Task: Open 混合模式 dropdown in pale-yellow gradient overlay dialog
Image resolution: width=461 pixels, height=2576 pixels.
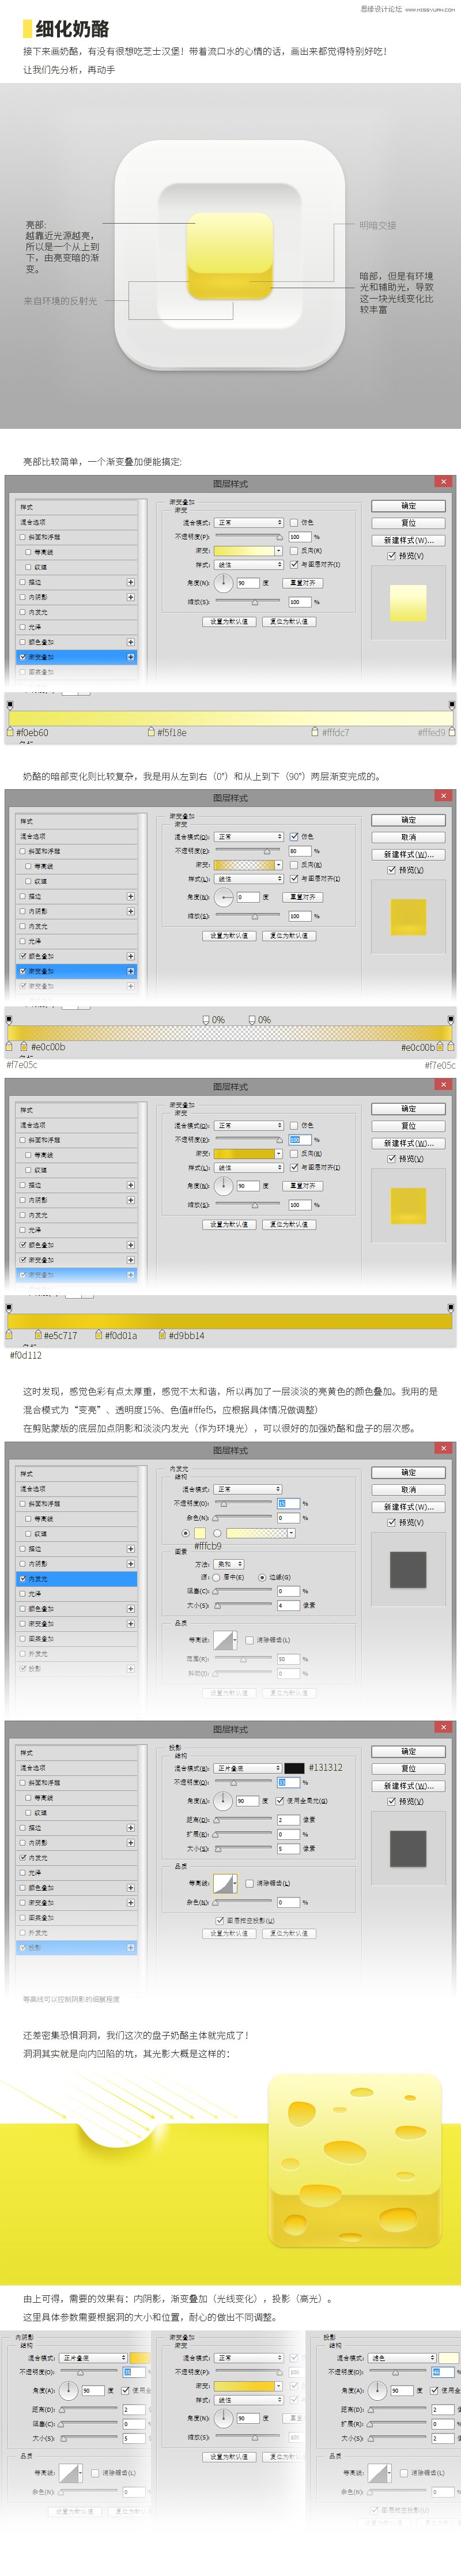Action: 249,522
